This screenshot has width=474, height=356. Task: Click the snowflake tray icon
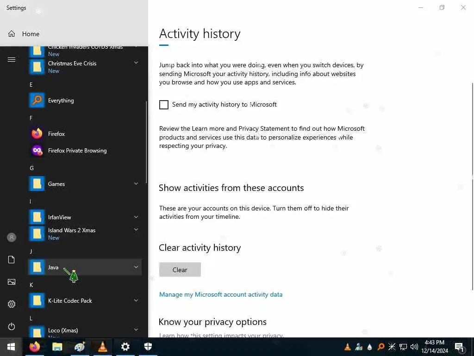tap(392, 347)
